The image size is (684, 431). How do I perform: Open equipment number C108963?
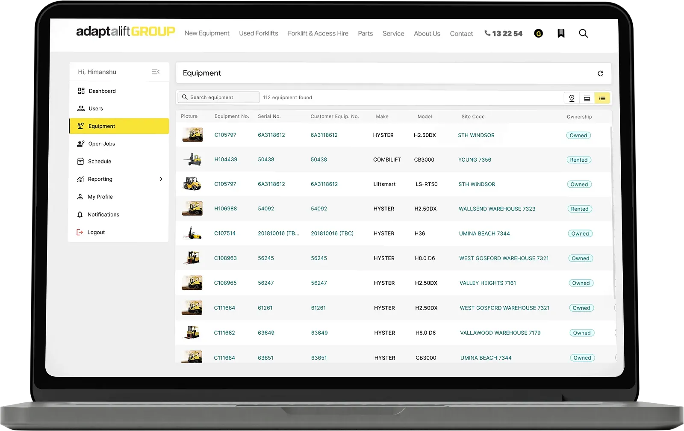point(225,258)
